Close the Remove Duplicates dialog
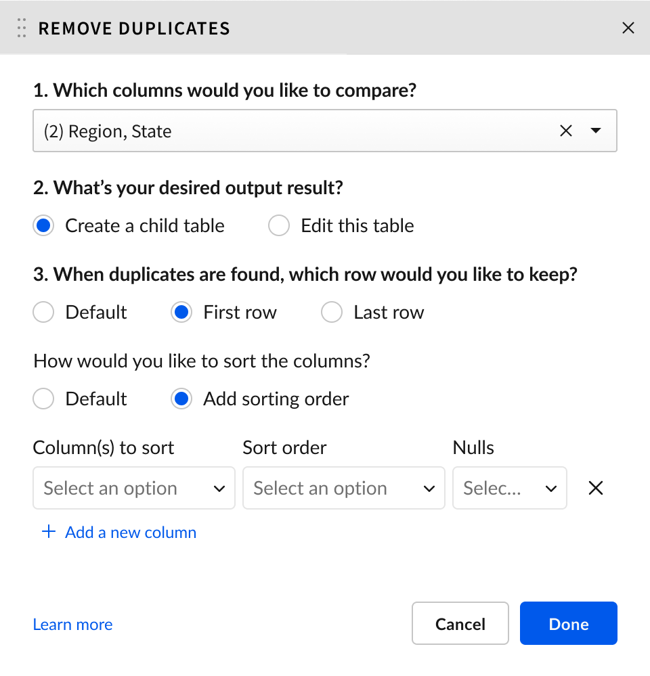 628,28
